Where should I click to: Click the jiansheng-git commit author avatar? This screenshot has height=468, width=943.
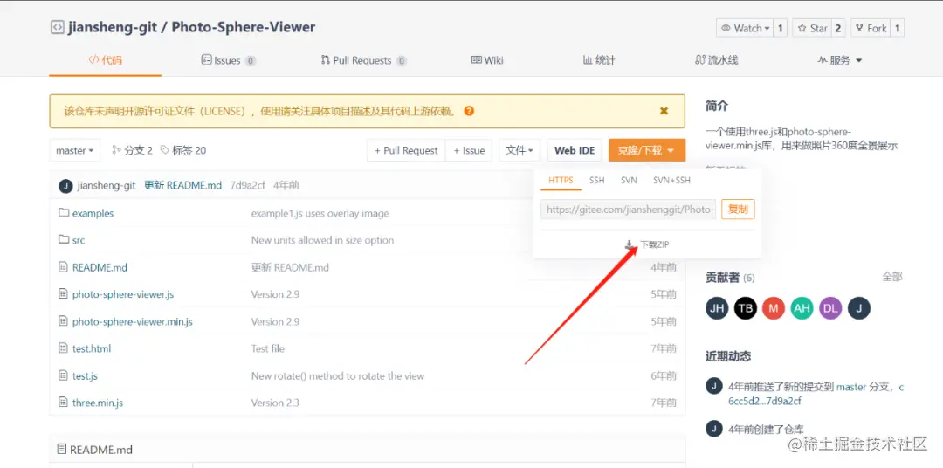pyautogui.click(x=65, y=185)
